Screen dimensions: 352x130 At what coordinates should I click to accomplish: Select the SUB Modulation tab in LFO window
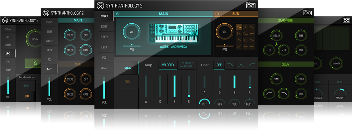27,96
